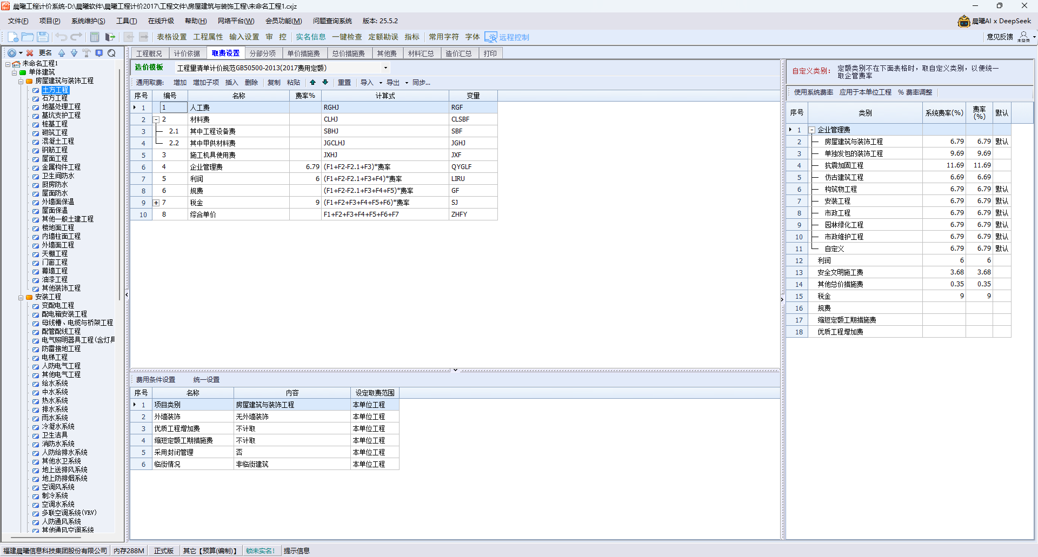Click 增加子项 button
This screenshot has width=1038, height=557.
pos(206,83)
